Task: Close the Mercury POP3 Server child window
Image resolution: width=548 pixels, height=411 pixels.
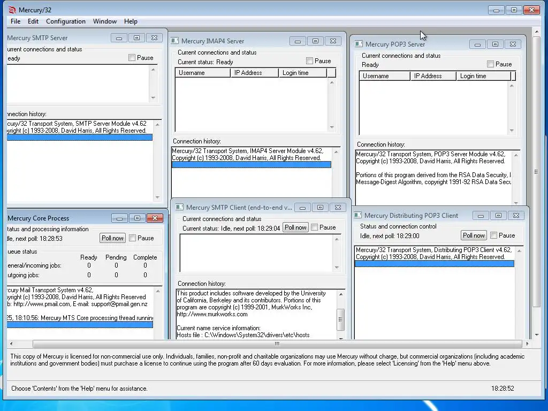Action: [513, 44]
